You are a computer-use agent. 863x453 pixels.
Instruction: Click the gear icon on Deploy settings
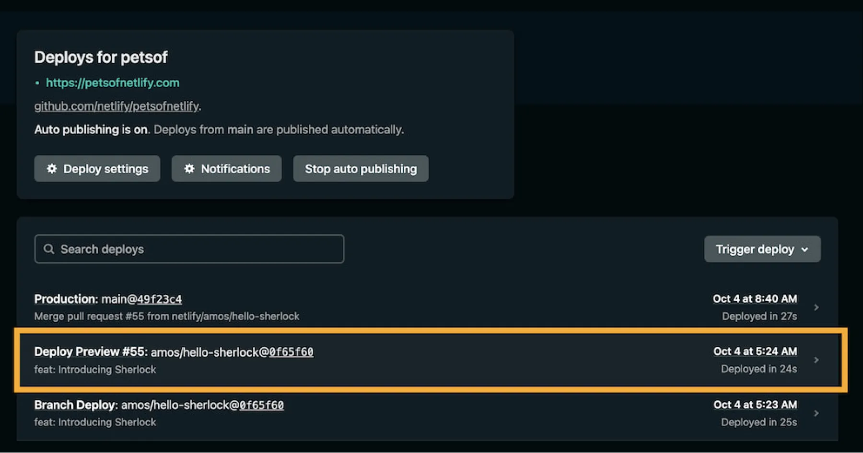coord(52,169)
